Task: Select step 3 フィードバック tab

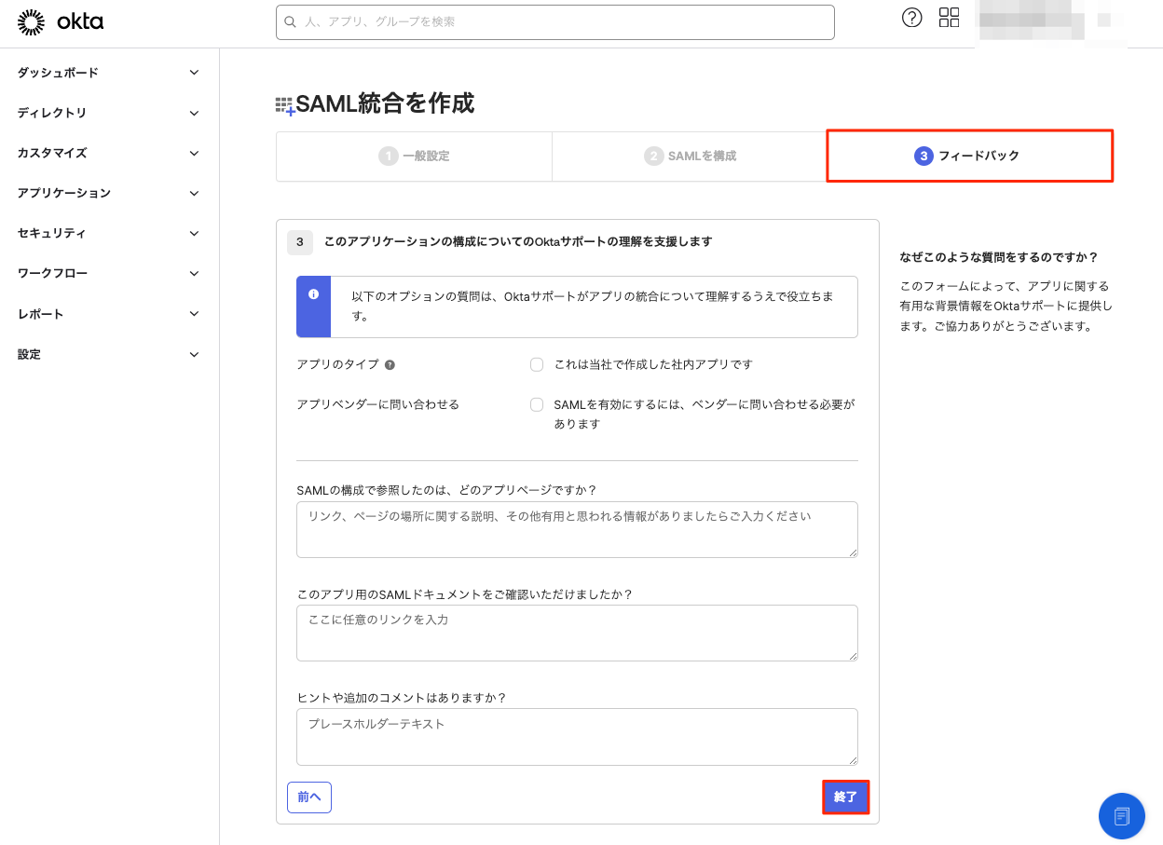Action: coord(970,156)
